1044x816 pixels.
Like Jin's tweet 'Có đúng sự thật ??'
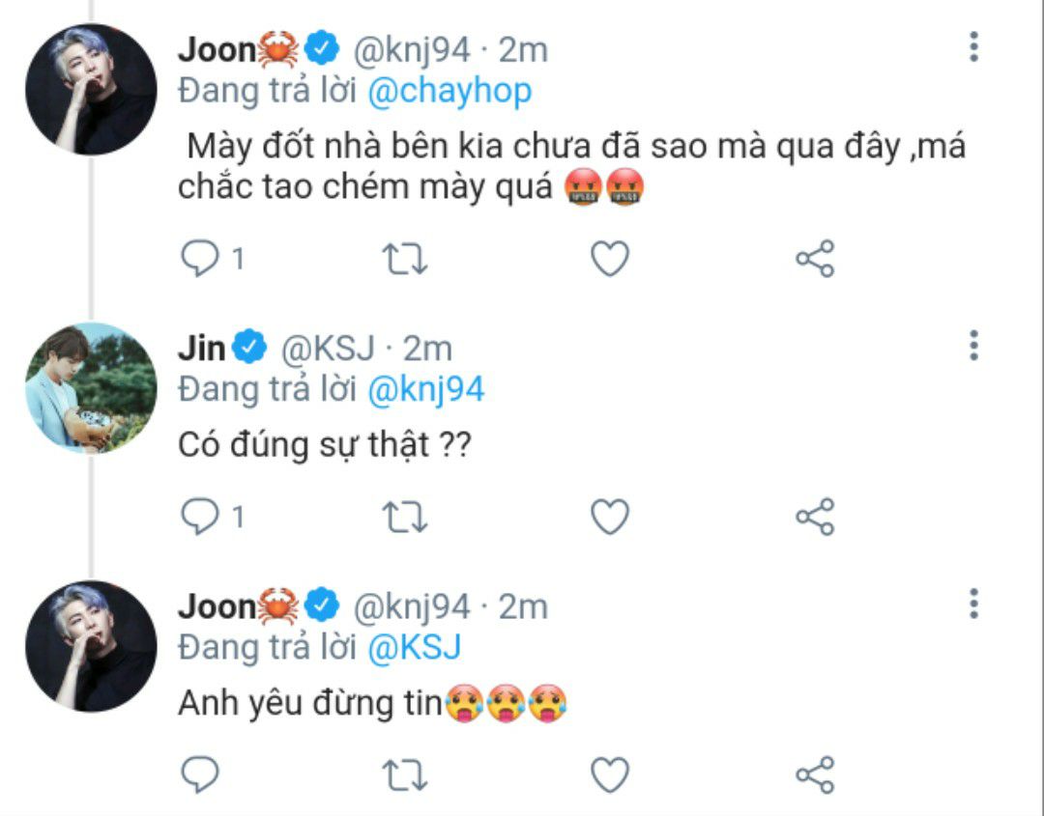pyautogui.click(x=610, y=517)
